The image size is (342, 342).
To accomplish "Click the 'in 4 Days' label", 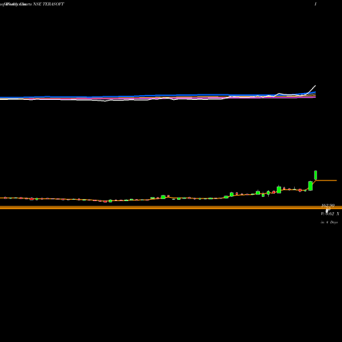I will (x=329, y=222).
